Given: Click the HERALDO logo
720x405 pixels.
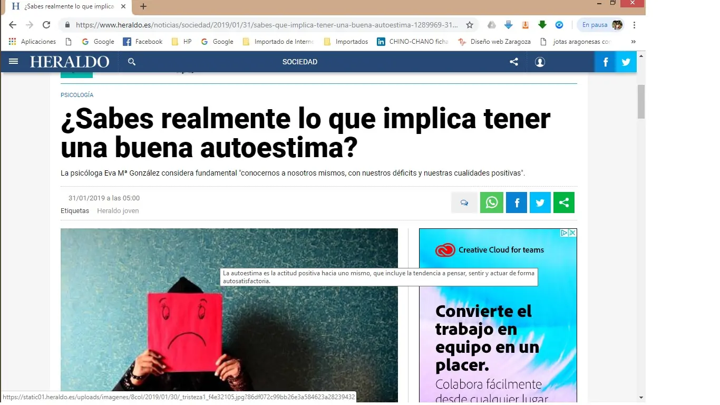Looking at the screenshot, I should pyautogui.click(x=70, y=62).
